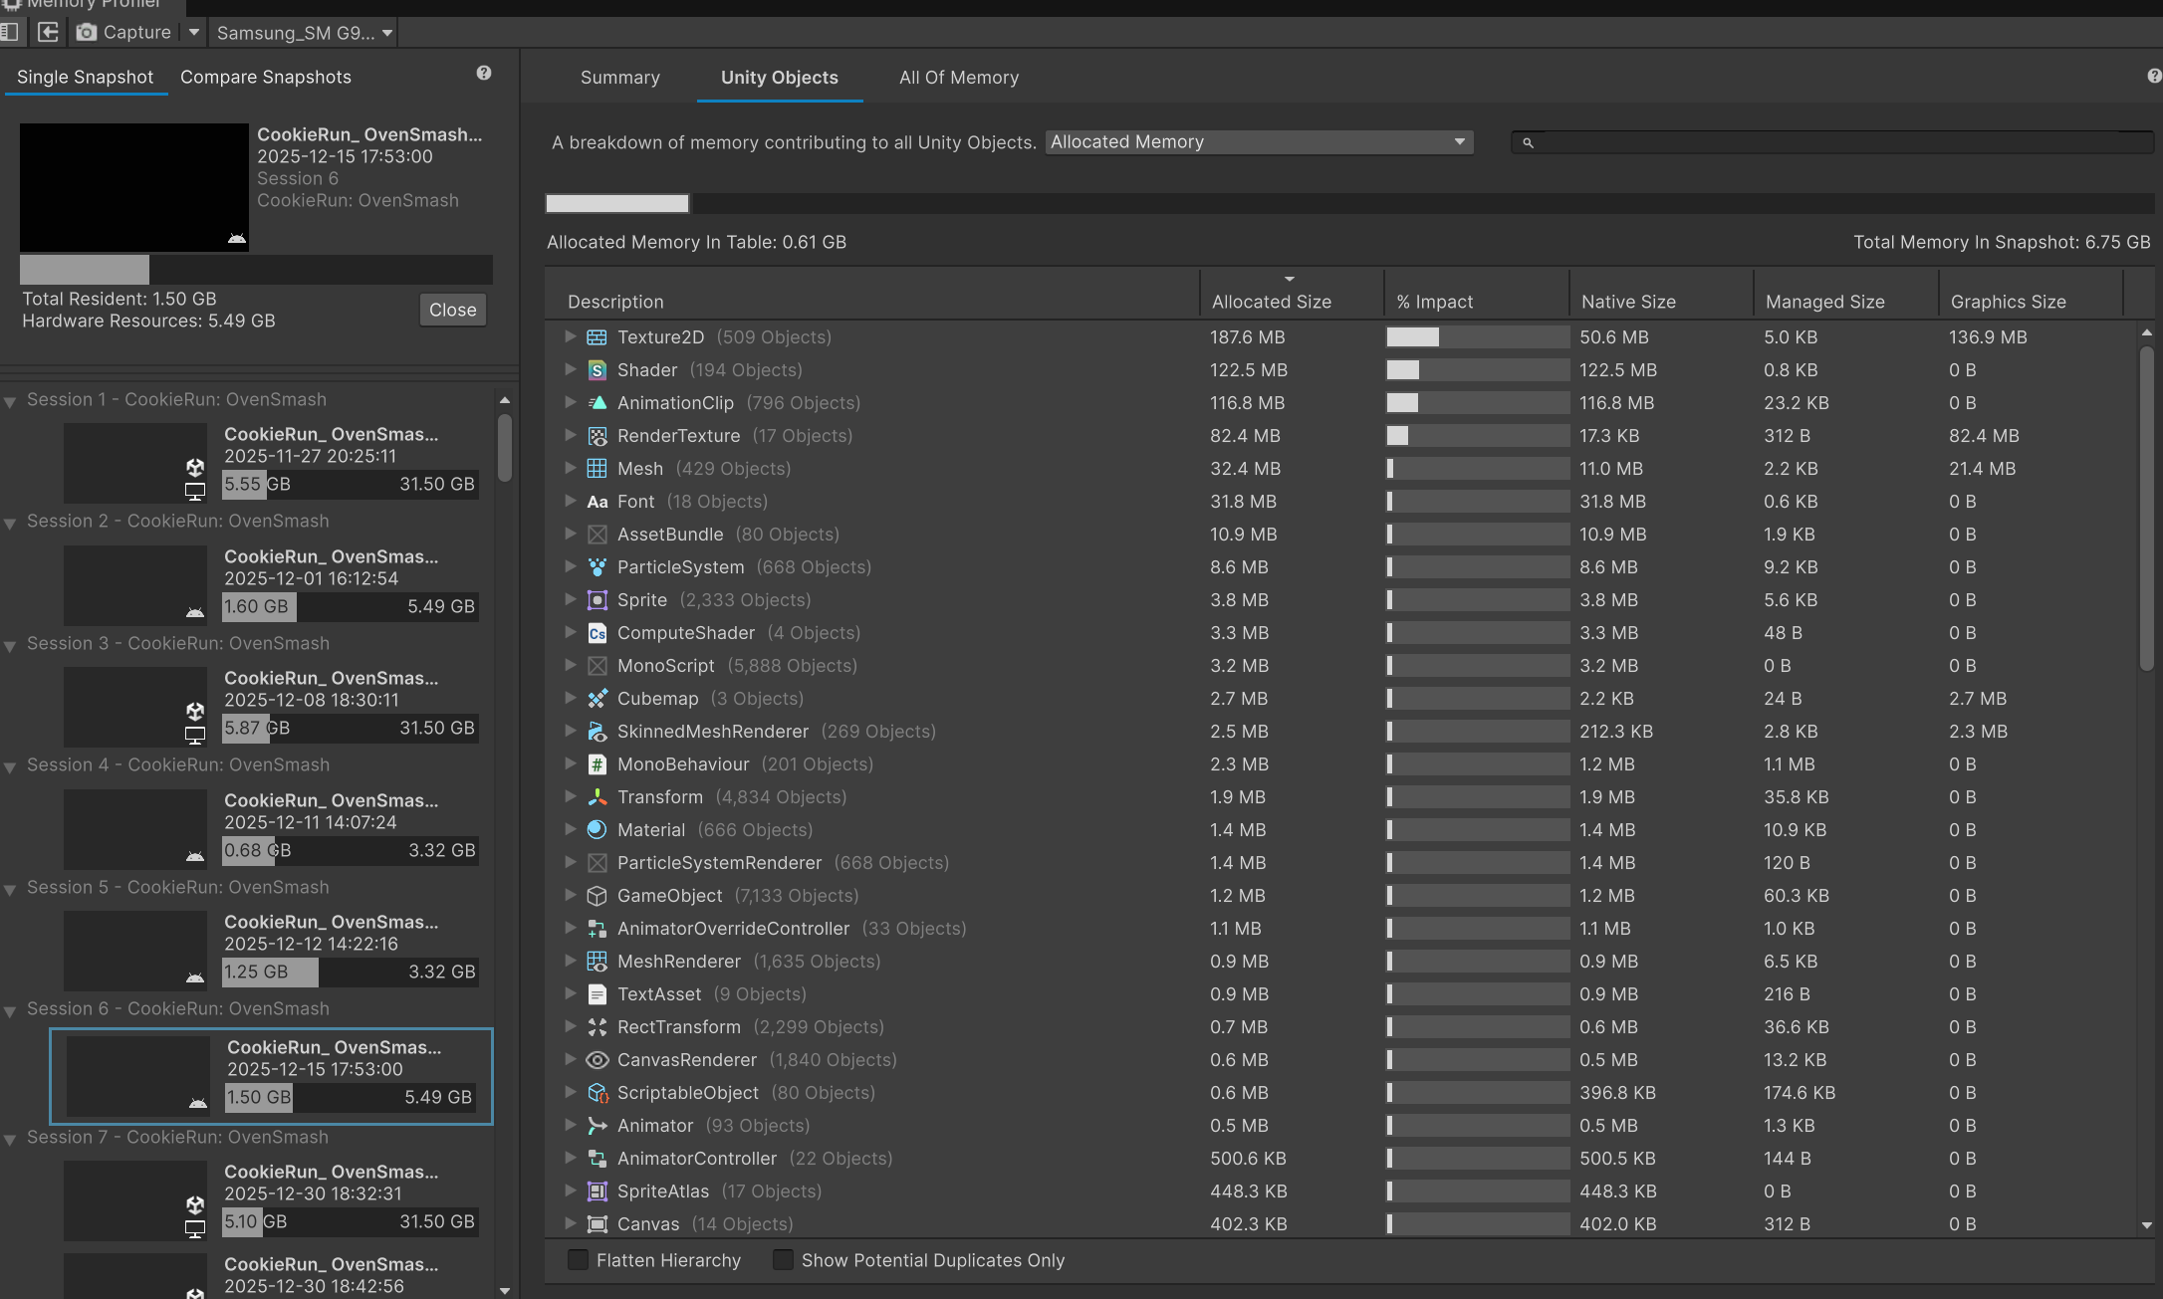Click the Texture2D type icon
The image size is (2163, 1299).
597,337
